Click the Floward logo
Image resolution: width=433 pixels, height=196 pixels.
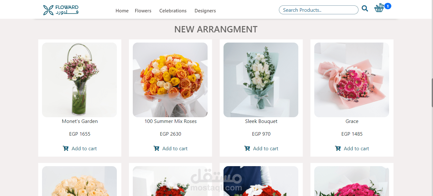tap(61, 10)
